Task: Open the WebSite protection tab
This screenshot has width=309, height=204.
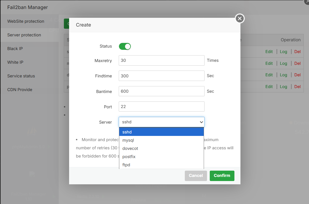Action: point(26,21)
